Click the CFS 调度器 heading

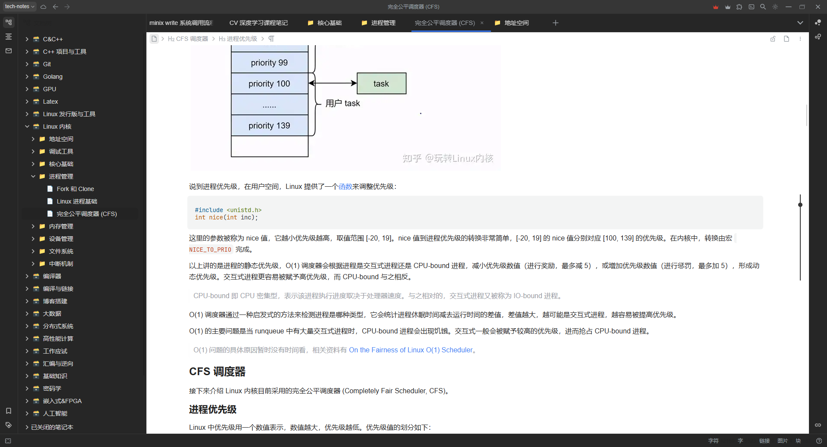point(217,372)
